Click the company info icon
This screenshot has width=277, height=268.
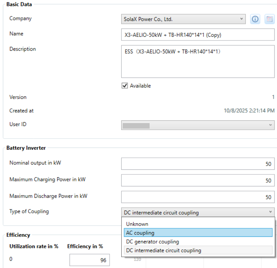coord(255,19)
